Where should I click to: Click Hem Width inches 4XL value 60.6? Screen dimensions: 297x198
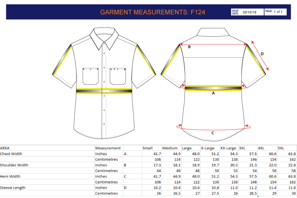[273, 177]
